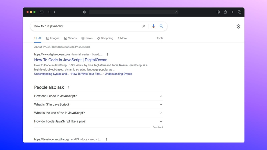
Task: Click the Feedback link below the questions
Action: point(158,127)
